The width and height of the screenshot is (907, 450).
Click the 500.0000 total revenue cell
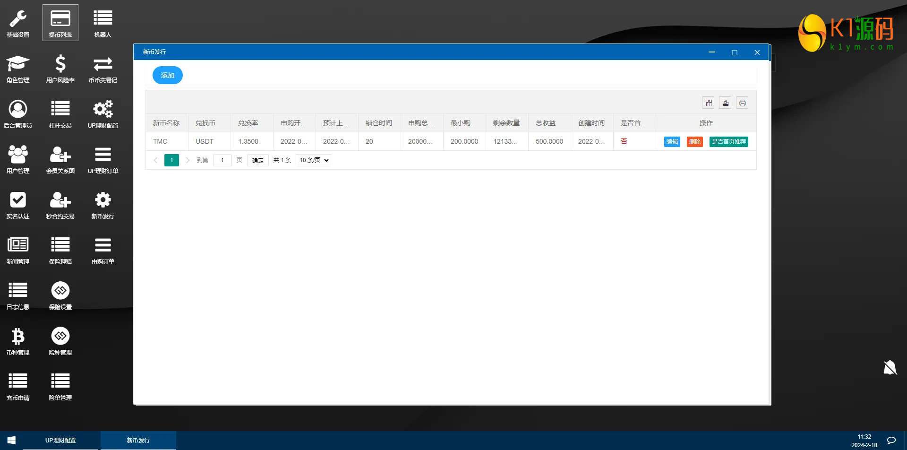coord(549,141)
